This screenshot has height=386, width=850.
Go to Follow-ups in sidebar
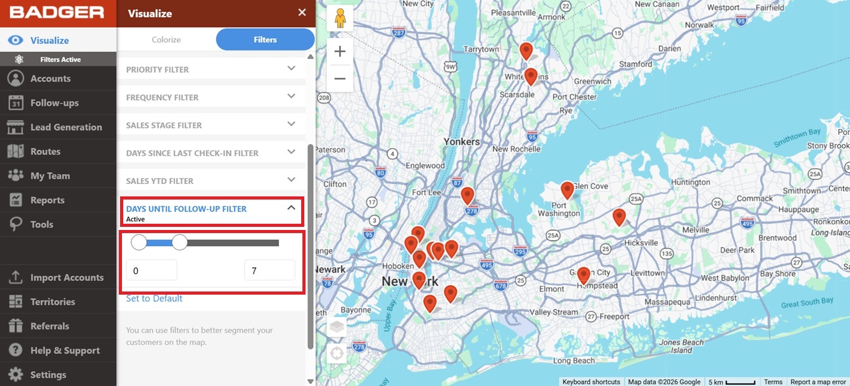pyautogui.click(x=58, y=103)
